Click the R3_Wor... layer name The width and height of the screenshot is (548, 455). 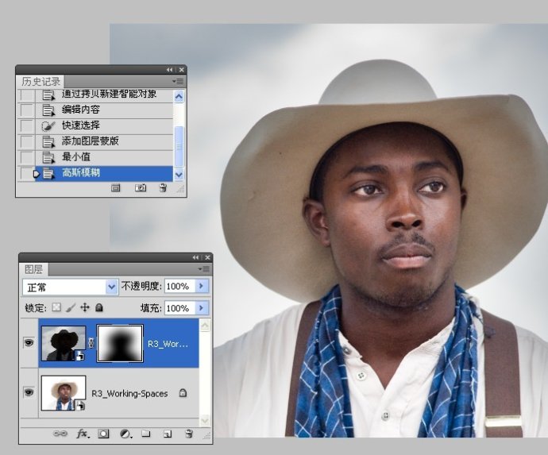point(168,344)
